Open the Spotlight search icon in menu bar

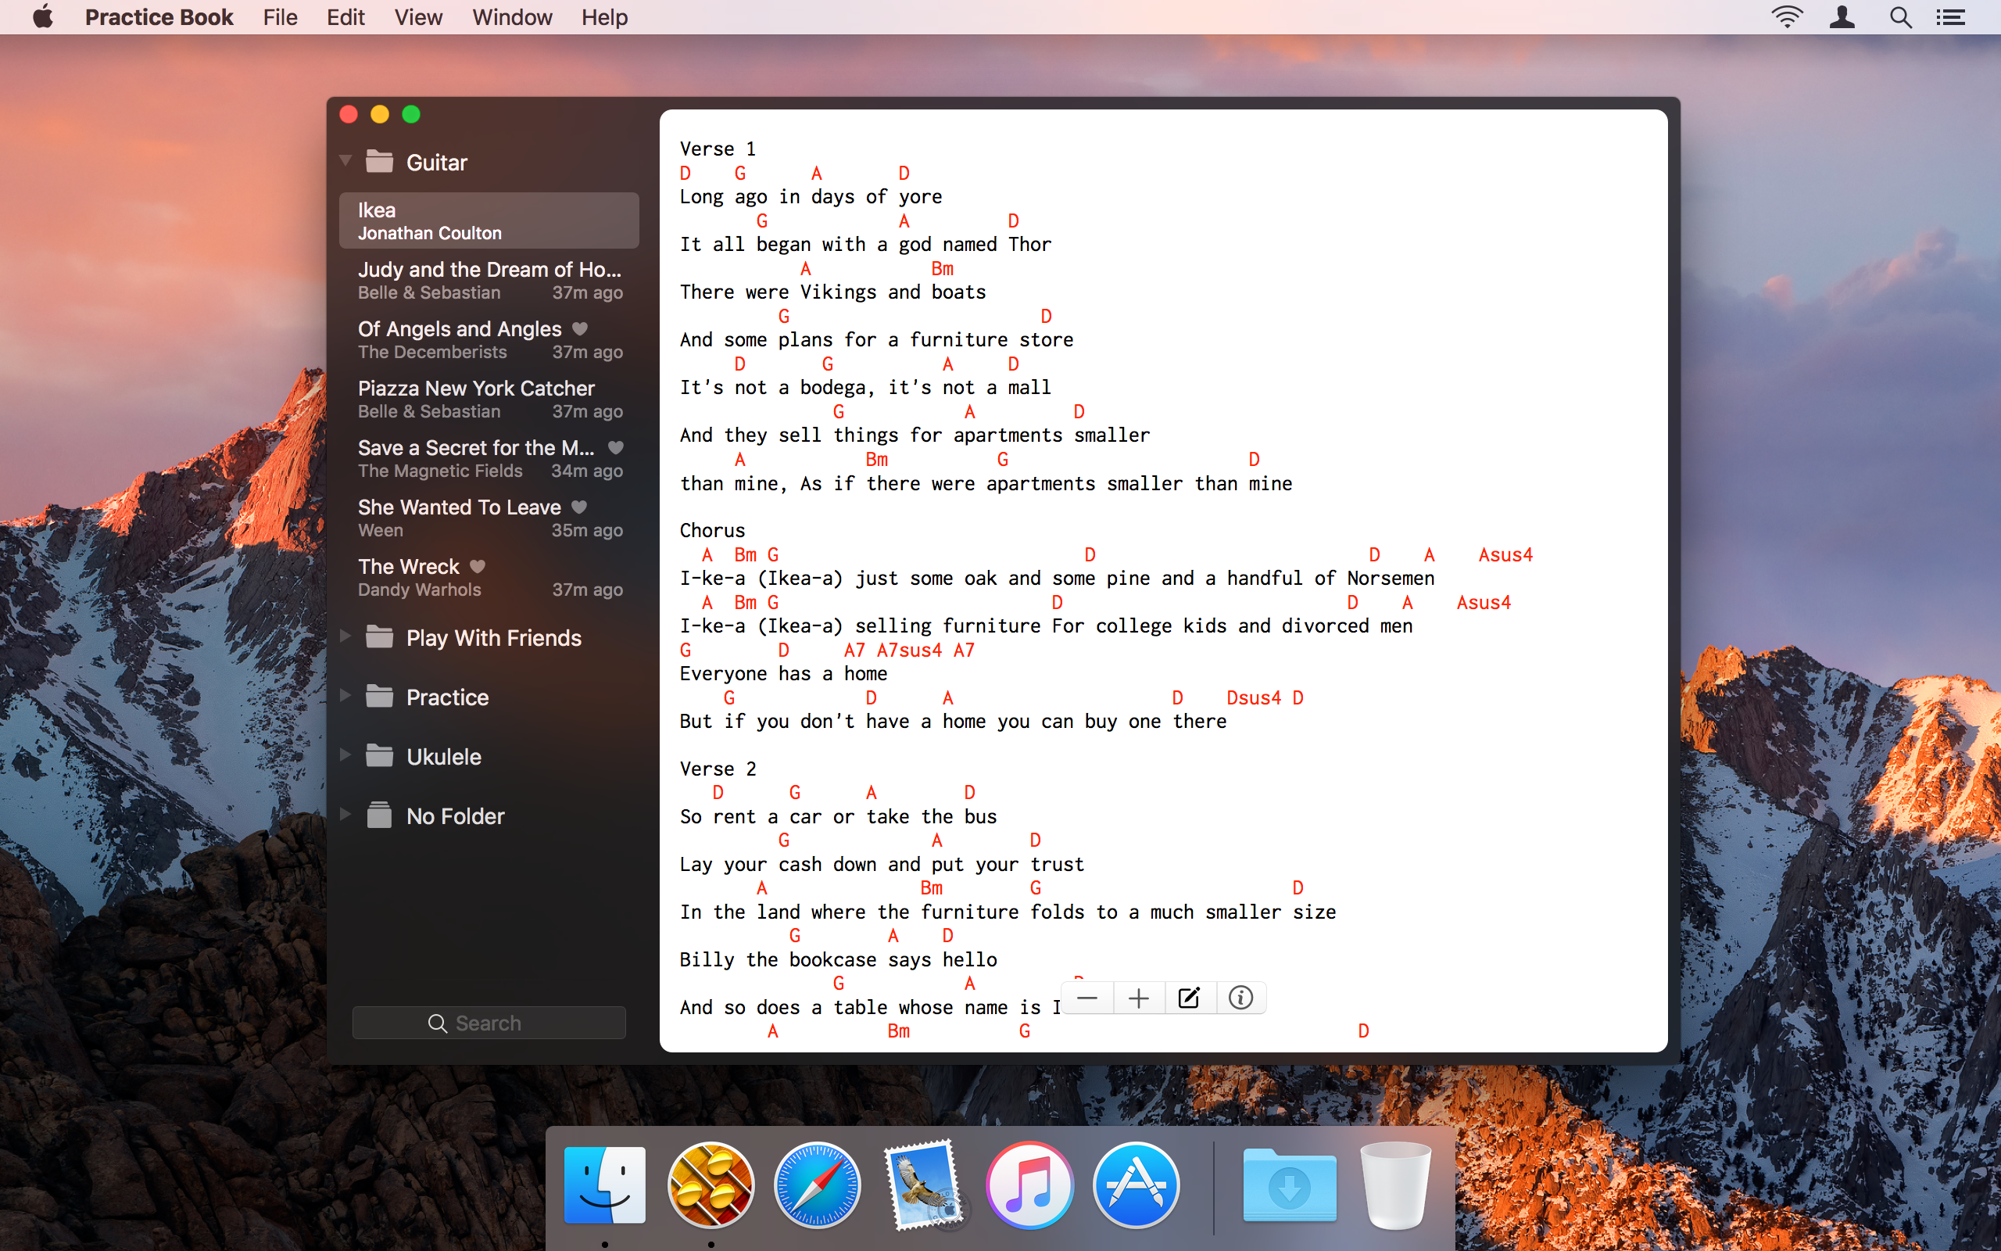1900,17
